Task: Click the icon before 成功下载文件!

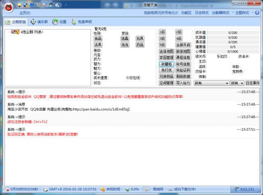Action: click(171, 190)
